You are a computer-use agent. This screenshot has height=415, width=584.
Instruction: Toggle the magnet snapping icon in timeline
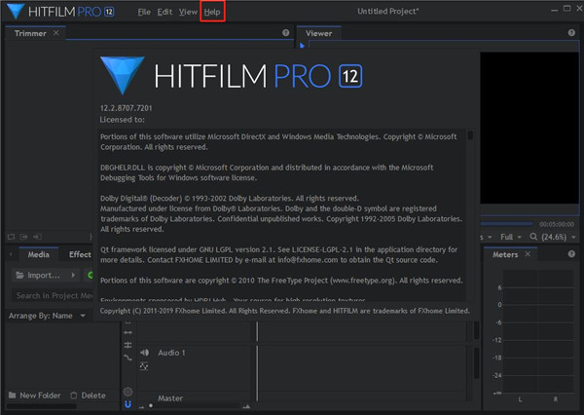click(128, 405)
